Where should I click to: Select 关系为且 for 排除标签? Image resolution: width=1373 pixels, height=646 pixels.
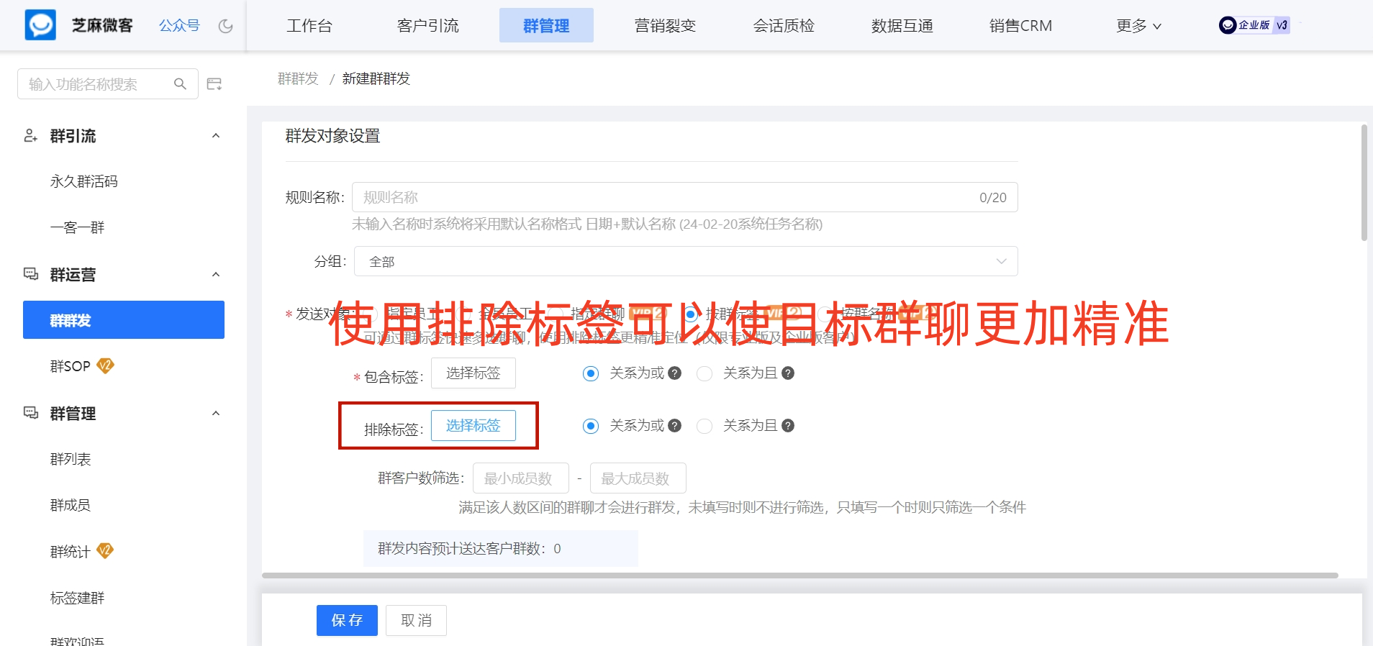[x=704, y=426]
